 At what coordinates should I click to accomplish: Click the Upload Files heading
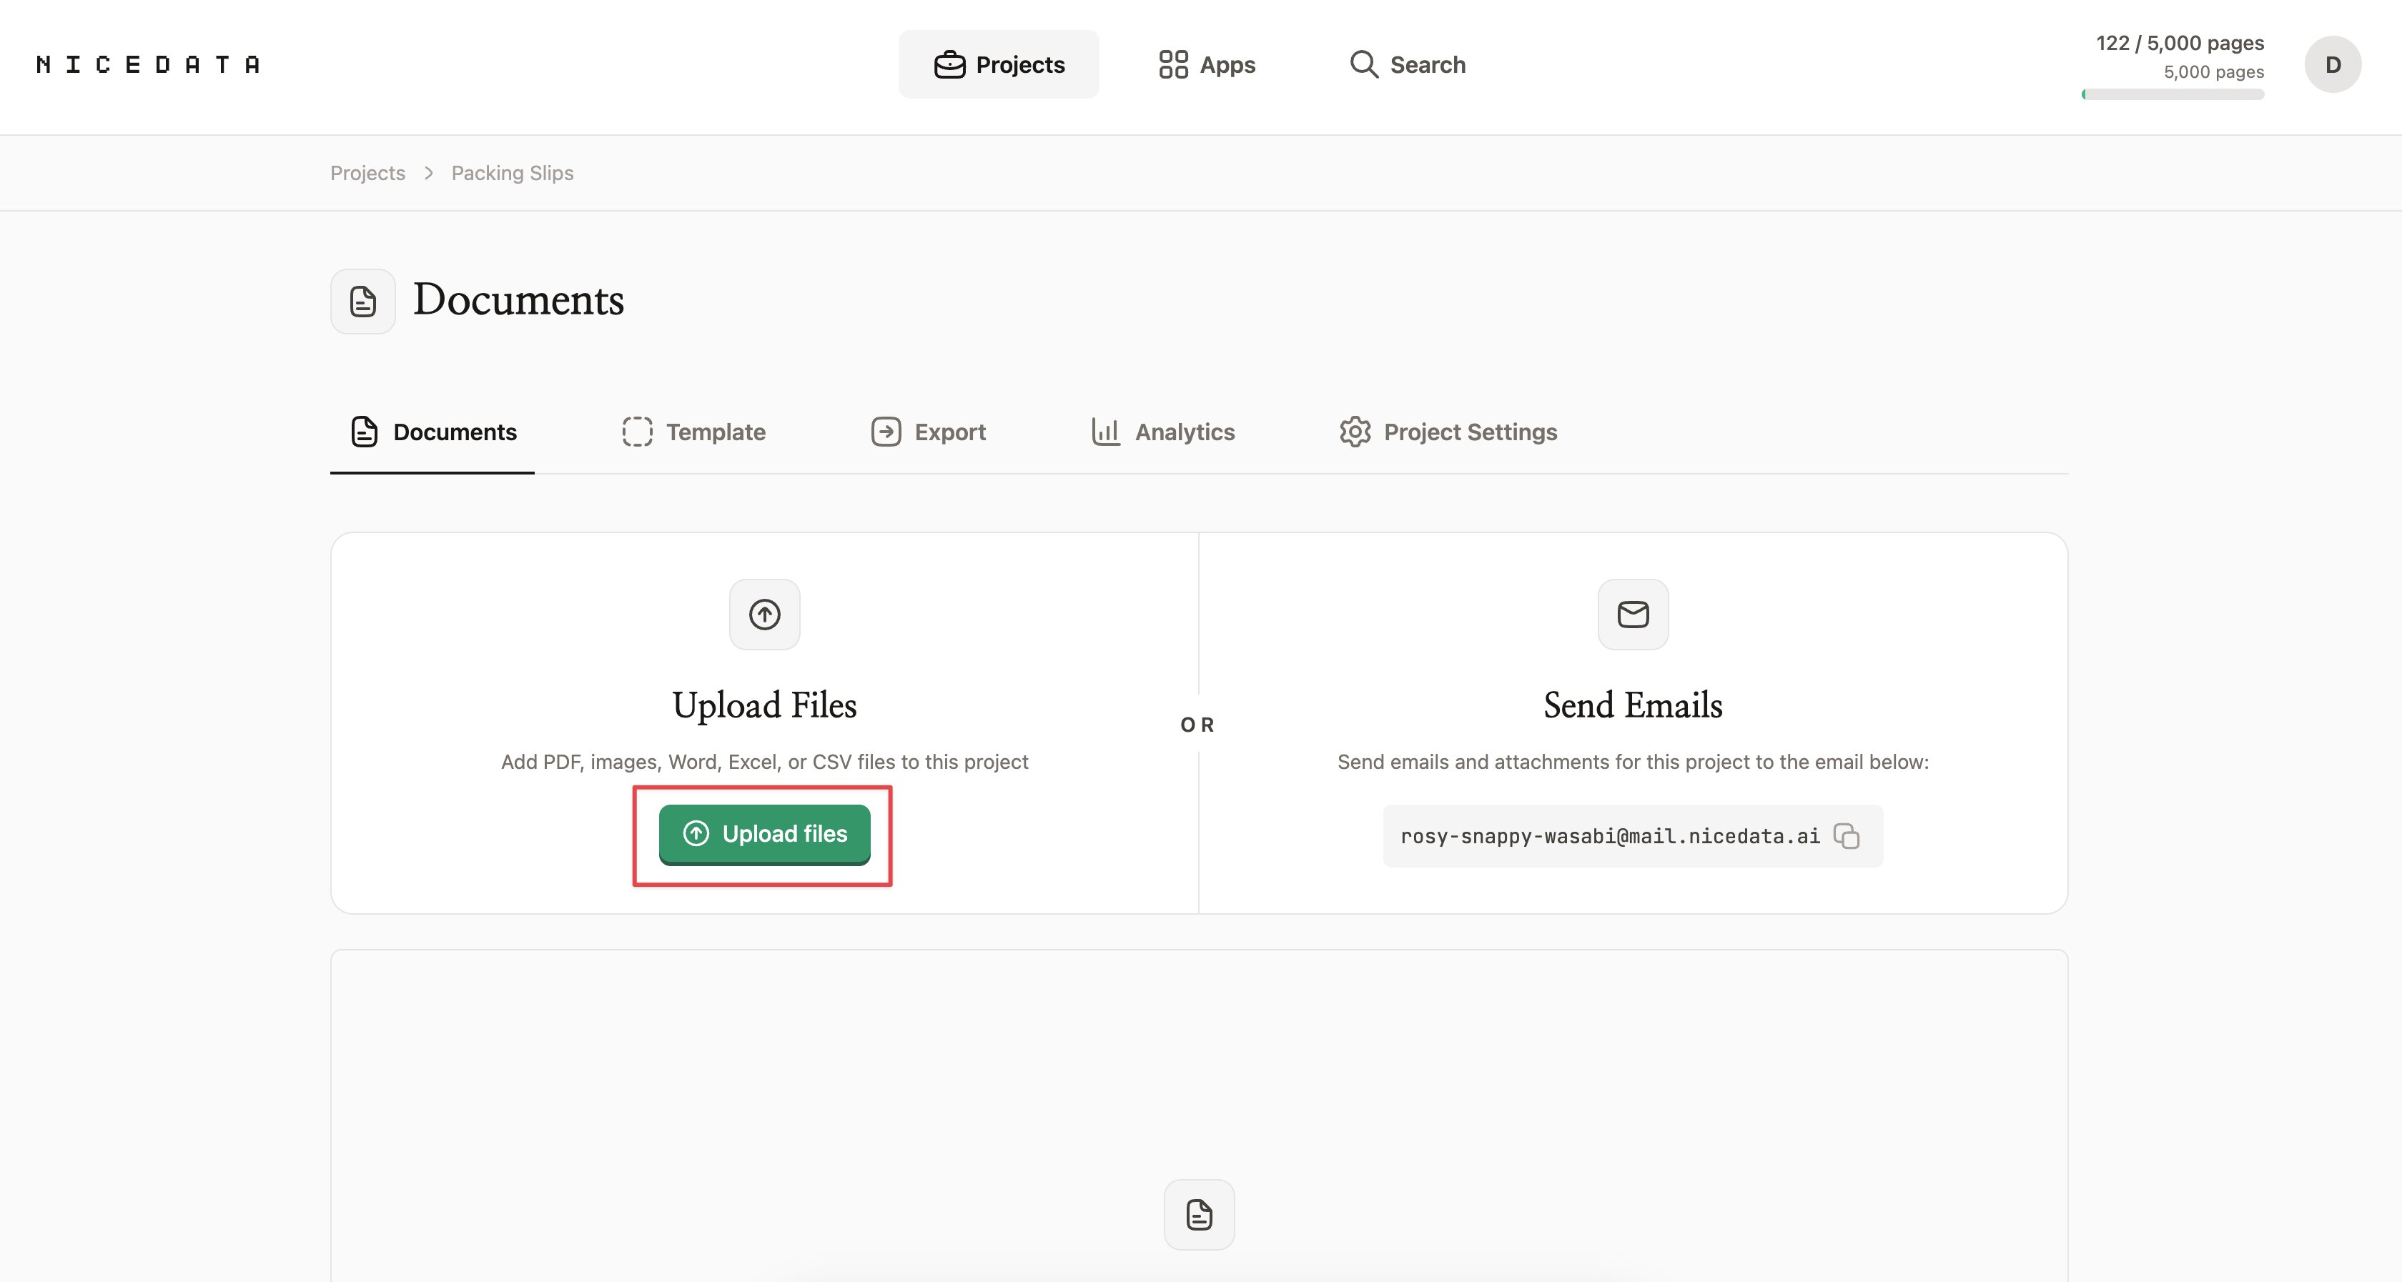(x=765, y=705)
